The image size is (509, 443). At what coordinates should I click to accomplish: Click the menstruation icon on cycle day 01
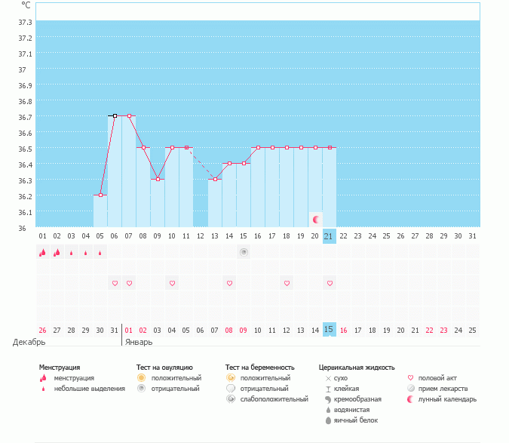42,253
